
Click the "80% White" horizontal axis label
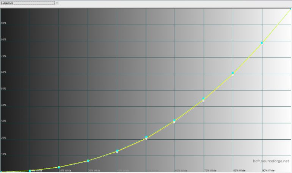point(239,171)
